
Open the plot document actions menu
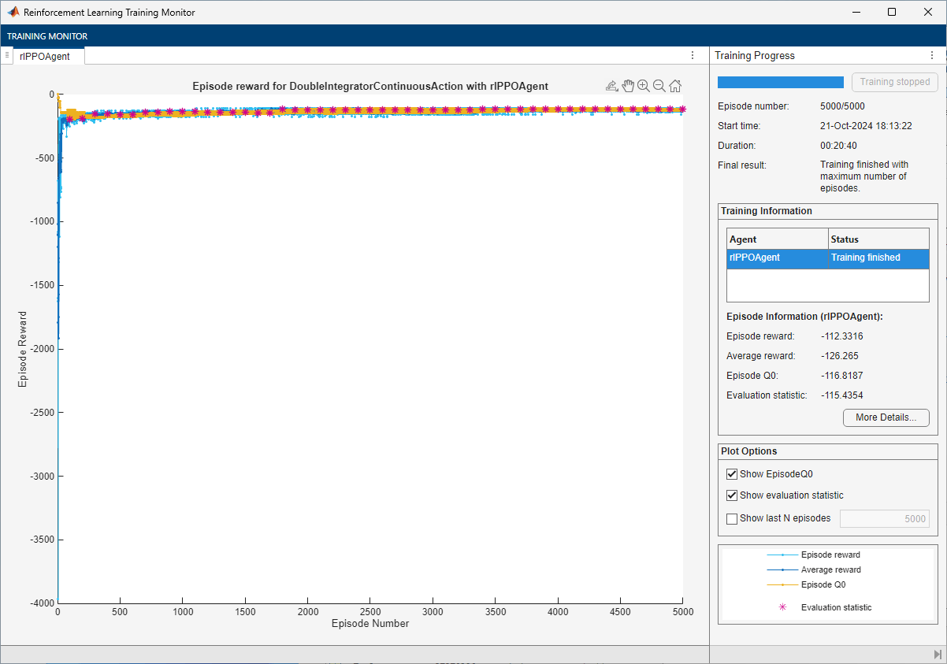click(693, 56)
